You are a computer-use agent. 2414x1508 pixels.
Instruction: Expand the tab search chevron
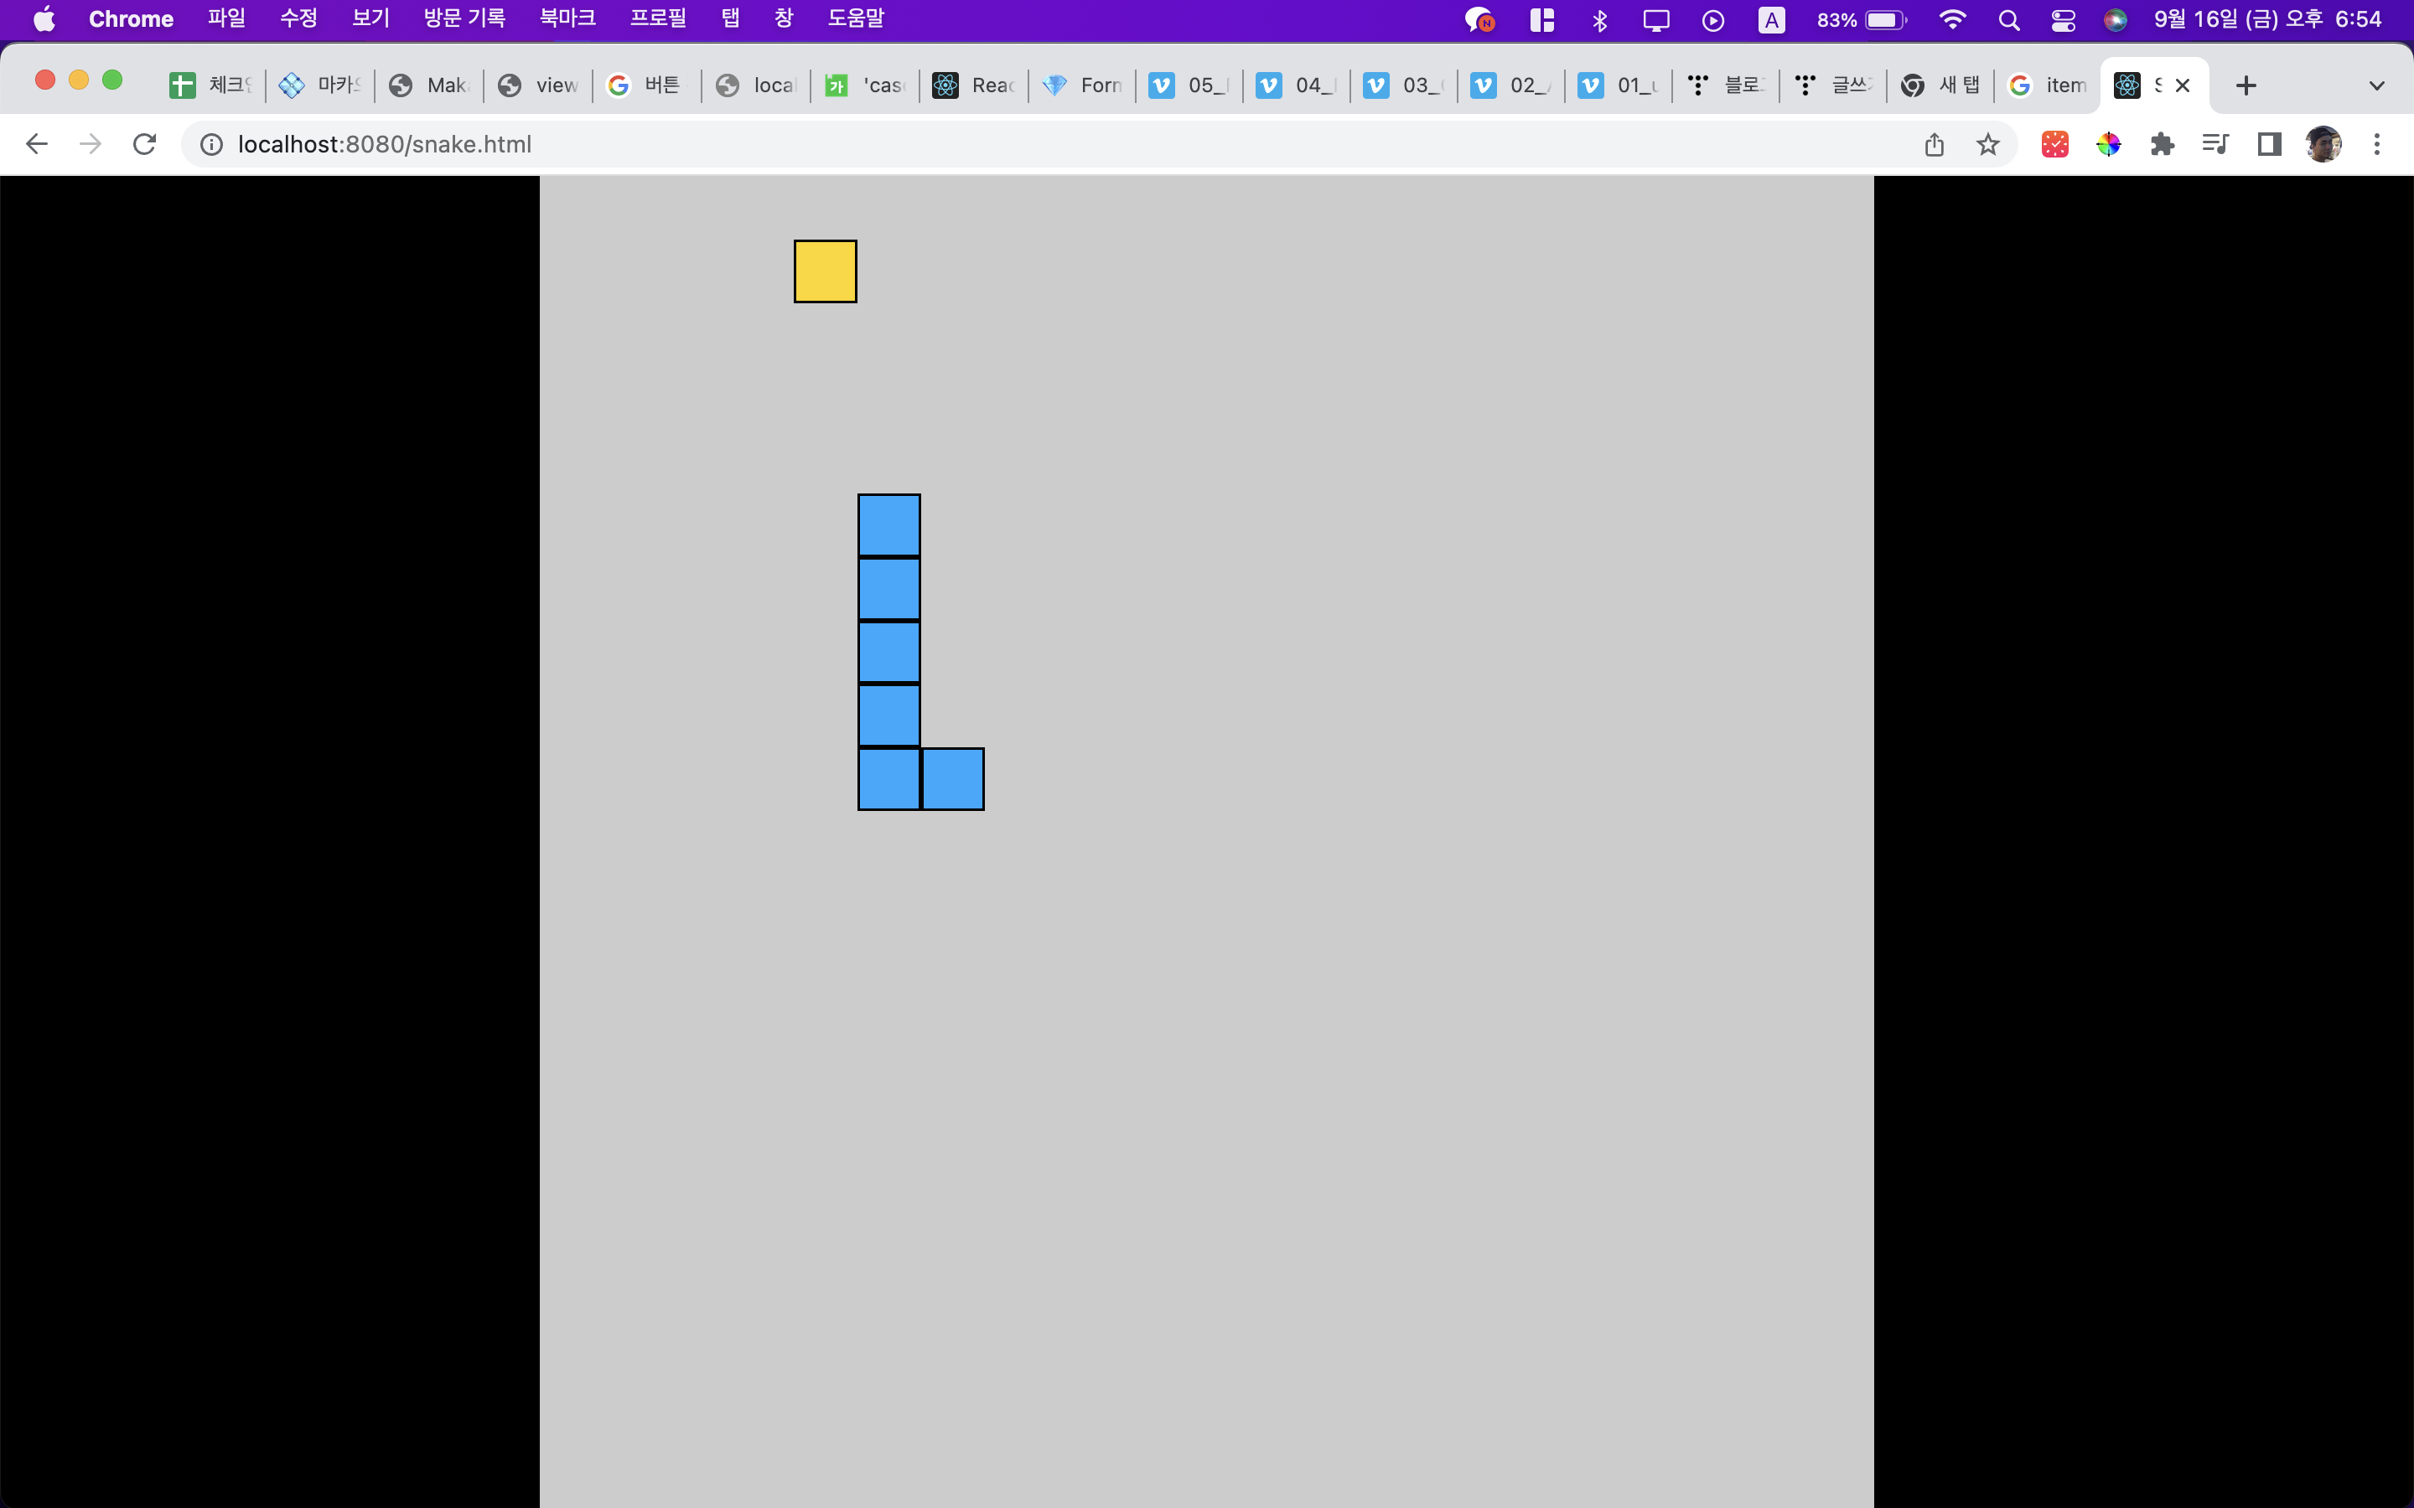2376,85
